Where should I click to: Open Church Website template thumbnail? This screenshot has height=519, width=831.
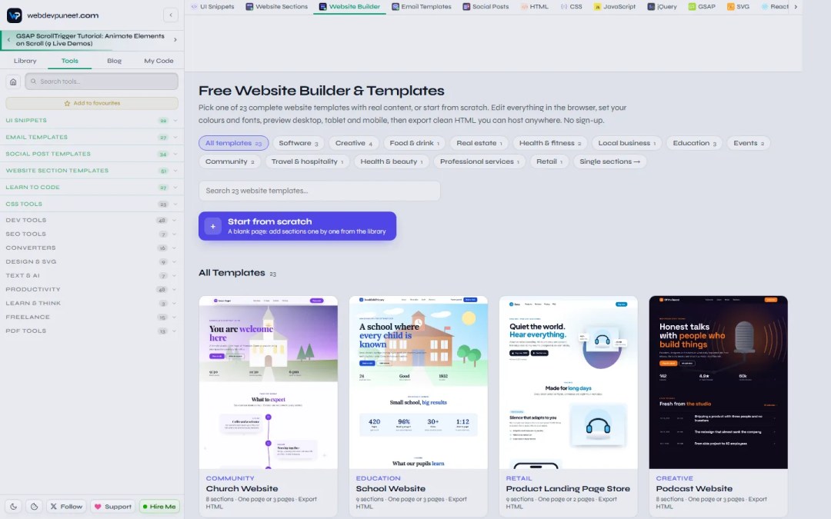tap(269, 382)
